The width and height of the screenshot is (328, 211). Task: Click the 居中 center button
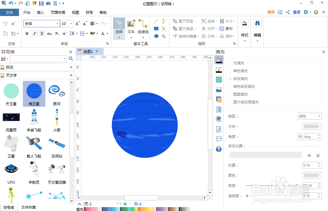click(226, 29)
